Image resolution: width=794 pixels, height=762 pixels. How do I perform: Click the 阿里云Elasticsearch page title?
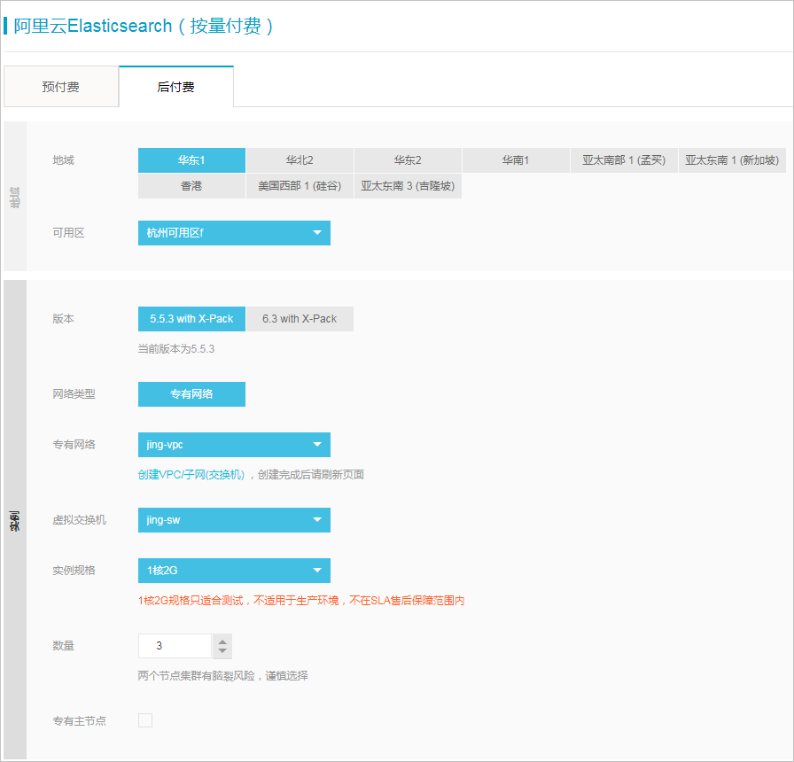tap(144, 26)
